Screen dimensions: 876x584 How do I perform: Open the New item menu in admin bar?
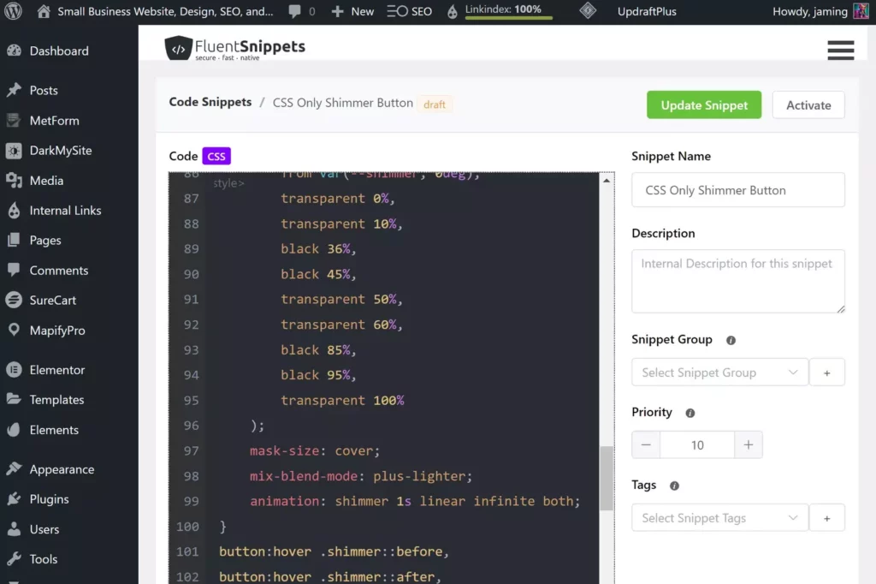point(352,12)
